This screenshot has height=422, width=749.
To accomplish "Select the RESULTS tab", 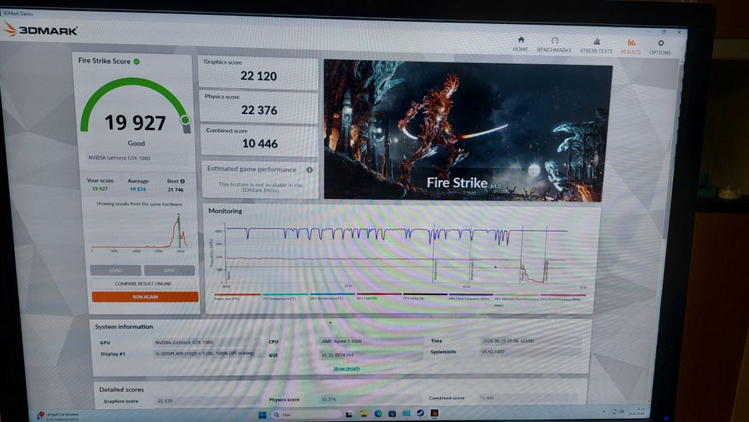I will click(630, 46).
